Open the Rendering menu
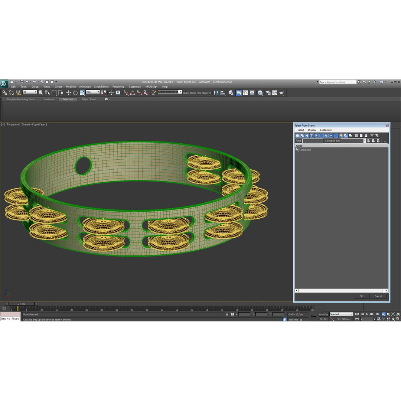The height and width of the screenshot is (401, 401). (x=118, y=87)
